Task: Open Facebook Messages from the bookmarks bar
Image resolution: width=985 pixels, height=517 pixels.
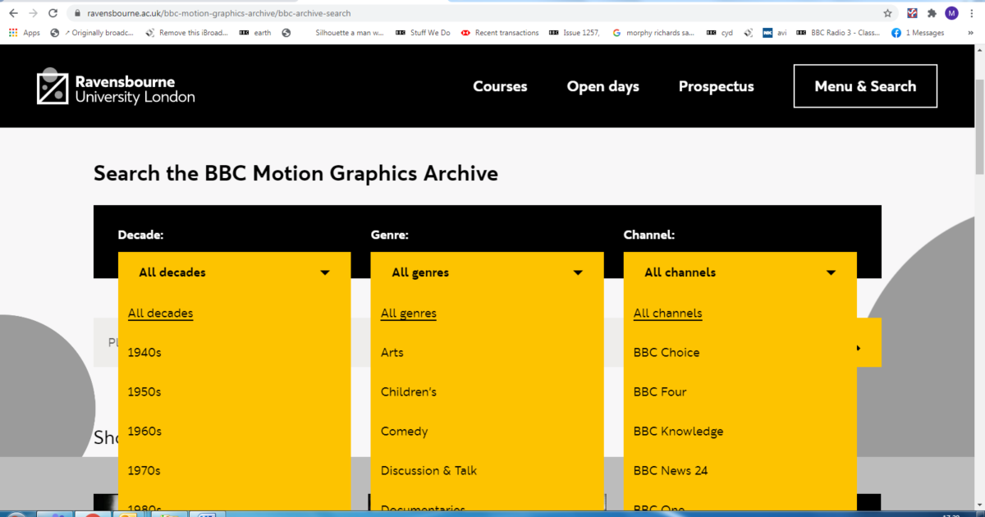Action: coord(918,32)
